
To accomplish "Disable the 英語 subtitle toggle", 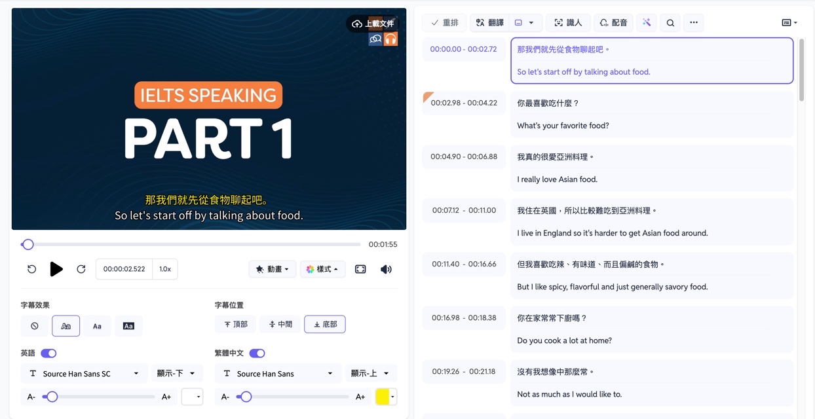I will [48, 353].
